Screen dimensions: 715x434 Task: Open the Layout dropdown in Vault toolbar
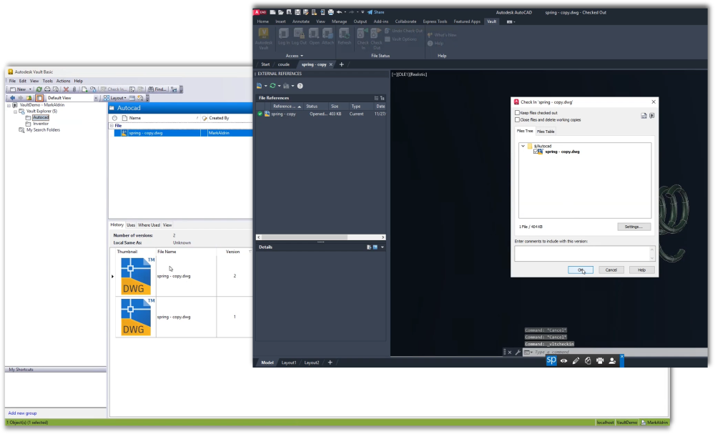pyautogui.click(x=115, y=98)
